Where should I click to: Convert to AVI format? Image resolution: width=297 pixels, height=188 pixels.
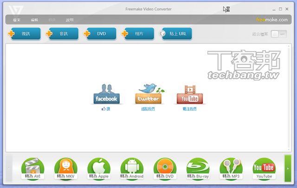pyautogui.click(x=32, y=169)
